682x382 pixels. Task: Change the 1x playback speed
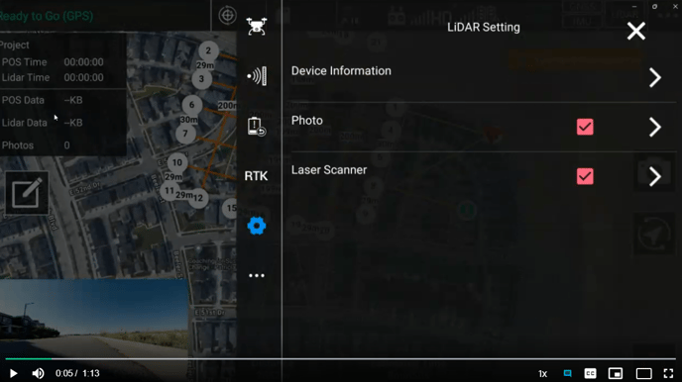542,373
